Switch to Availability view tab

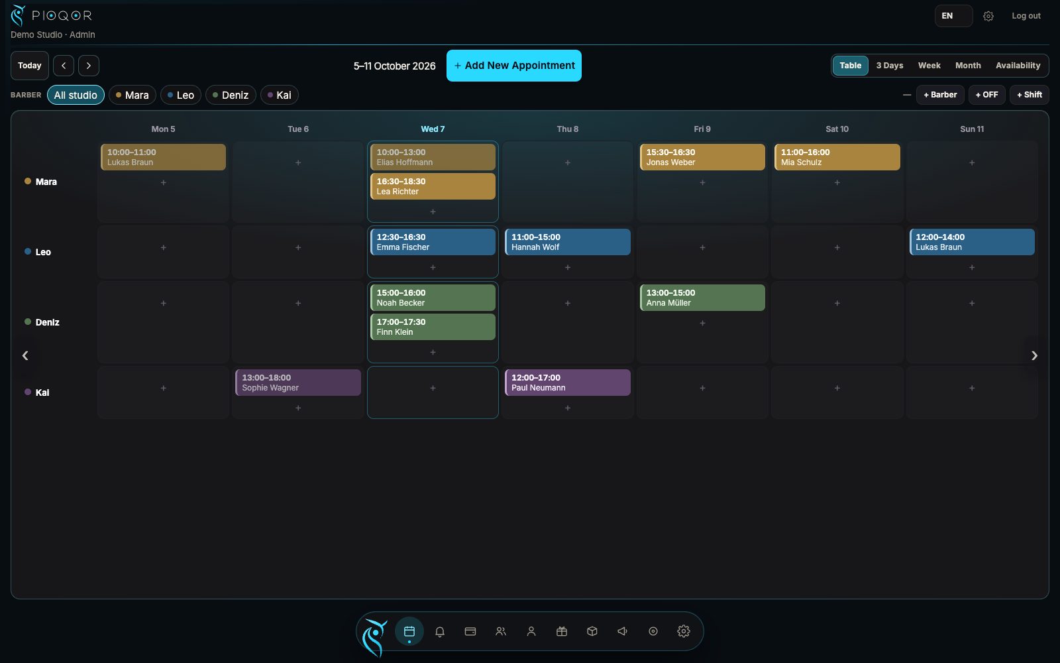coord(1018,66)
